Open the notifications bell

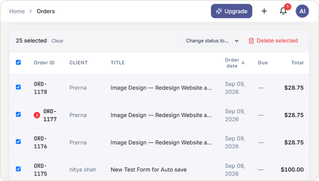[283, 11]
